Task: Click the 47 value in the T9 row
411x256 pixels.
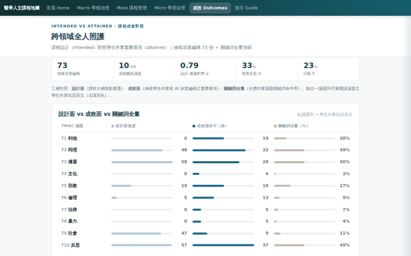Action: click(184, 233)
